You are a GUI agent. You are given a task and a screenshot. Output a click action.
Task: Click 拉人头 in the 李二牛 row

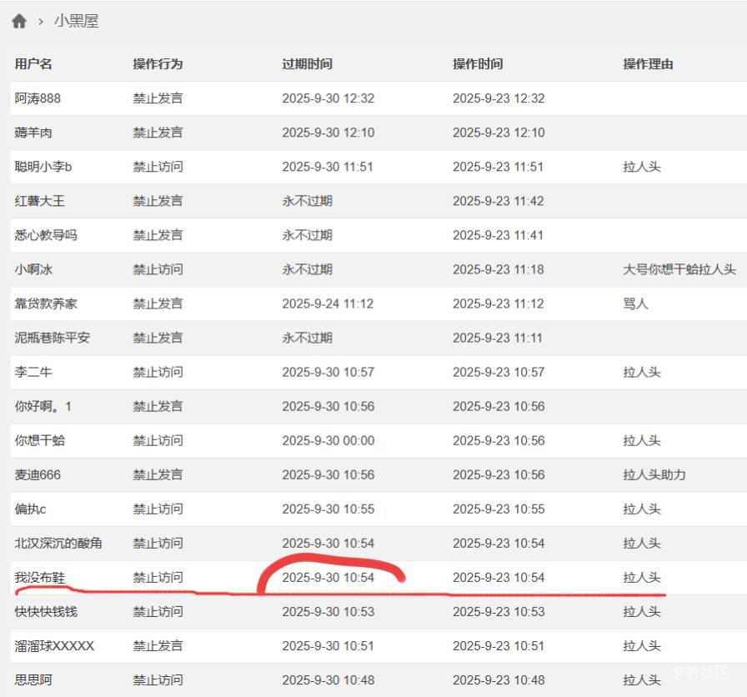[642, 372]
